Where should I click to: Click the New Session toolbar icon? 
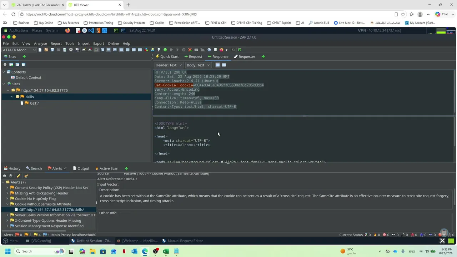(x=40, y=50)
